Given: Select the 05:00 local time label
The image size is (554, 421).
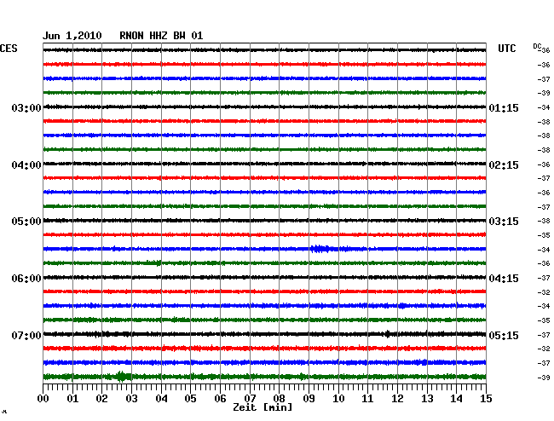Looking at the screenshot, I should point(26,222).
